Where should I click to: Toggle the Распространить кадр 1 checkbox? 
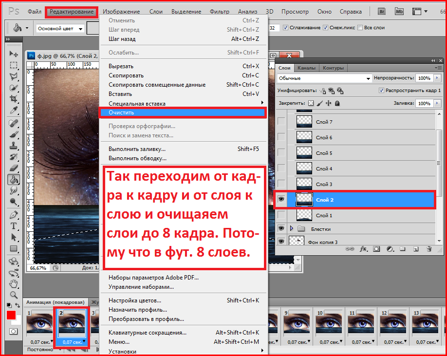point(381,91)
